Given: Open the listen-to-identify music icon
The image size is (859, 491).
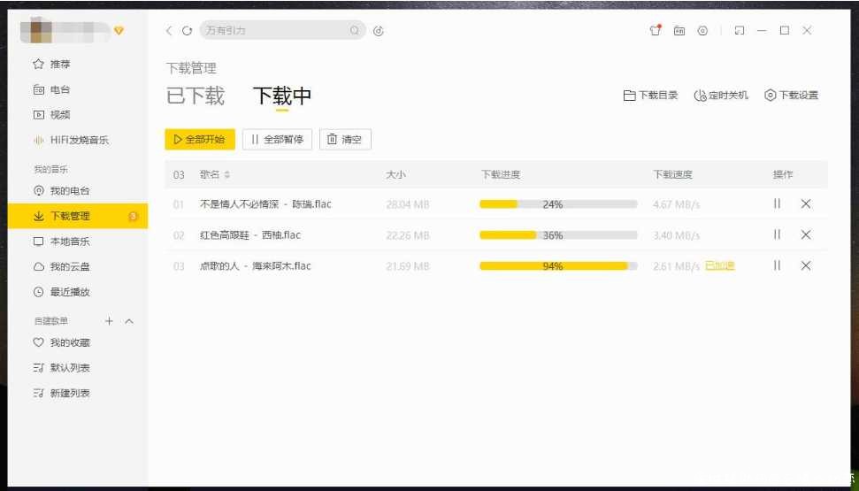Looking at the screenshot, I should 379,31.
